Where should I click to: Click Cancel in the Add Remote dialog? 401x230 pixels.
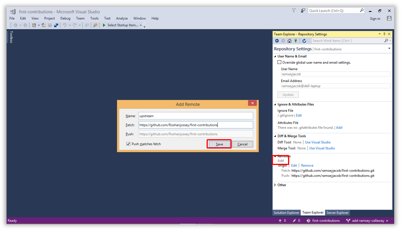click(242, 144)
